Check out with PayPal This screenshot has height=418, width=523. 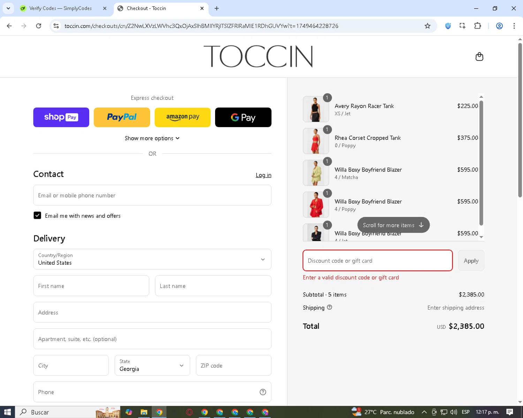click(x=122, y=117)
